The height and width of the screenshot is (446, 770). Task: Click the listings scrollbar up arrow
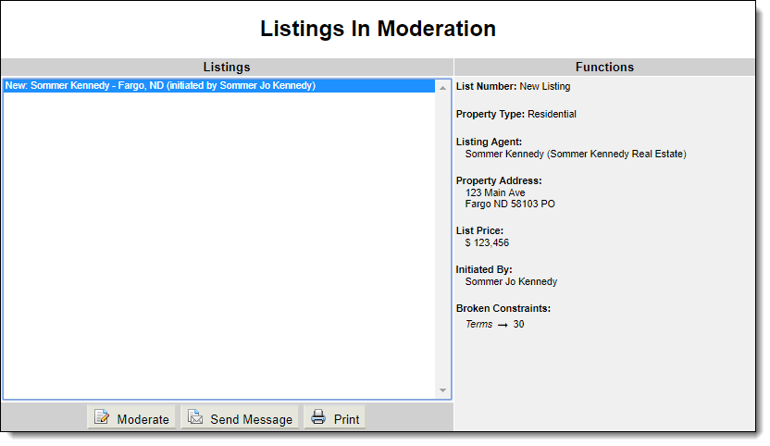442,88
